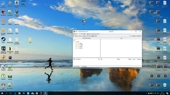Select the 'sound' folder

point(80,46)
